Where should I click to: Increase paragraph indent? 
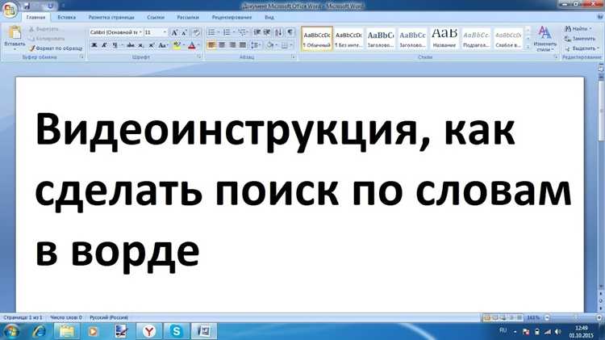tap(267, 32)
